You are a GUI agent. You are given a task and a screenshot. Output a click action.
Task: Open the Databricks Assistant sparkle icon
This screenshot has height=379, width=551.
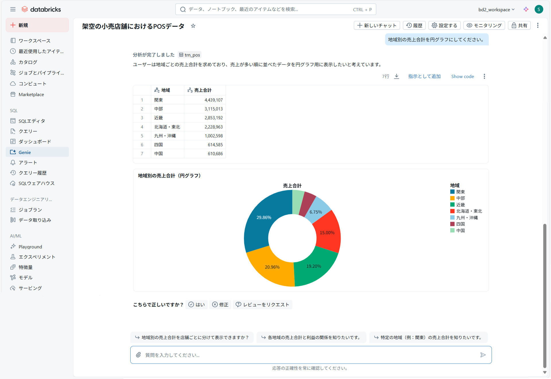tap(526, 9)
